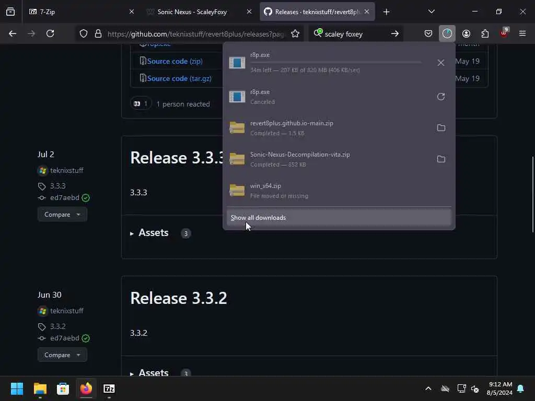The image size is (535, 401).
Task: Download Source code (tar.gz)
Action: (179, 78)
